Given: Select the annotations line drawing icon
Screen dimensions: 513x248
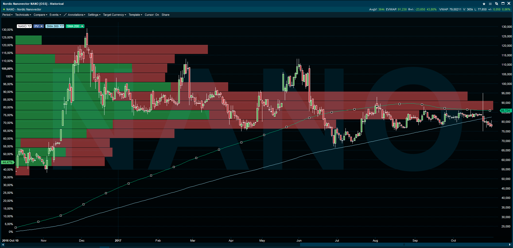Looking at the screenshot, I should pyautogui.click(x=65, y=15).
